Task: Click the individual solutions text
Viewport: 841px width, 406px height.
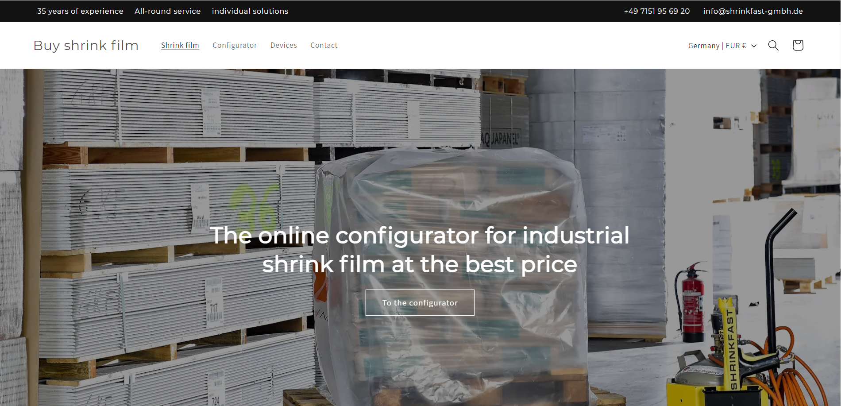Action: [x=250, y=11]
